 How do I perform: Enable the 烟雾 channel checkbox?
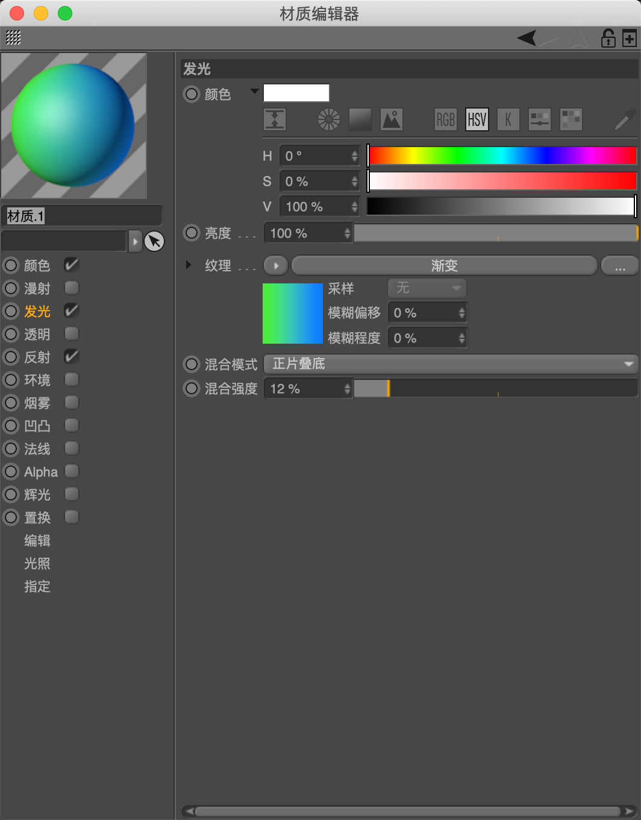[72, 403]
